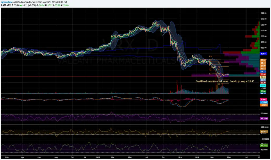The height and width of the screenshot is (160, 271).
Task: Click the 275.00 price axis label
Action: (263, 19)
